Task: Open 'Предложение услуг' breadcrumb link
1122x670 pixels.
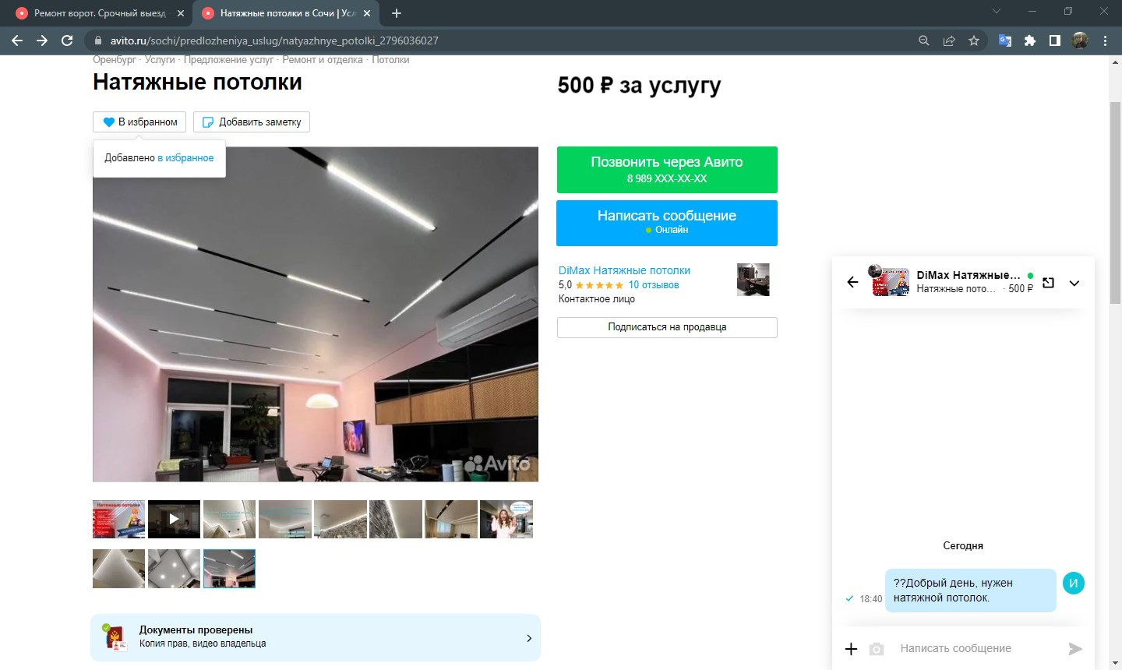Action: click(228, 60)
